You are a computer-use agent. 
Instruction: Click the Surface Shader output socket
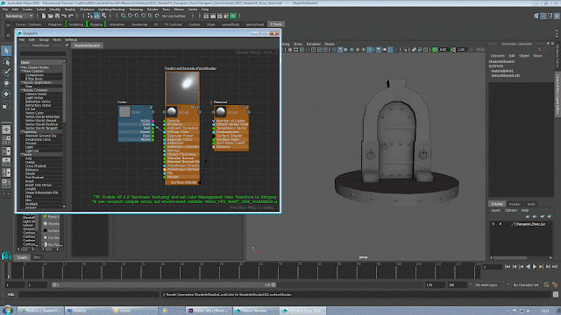(200, 183)
